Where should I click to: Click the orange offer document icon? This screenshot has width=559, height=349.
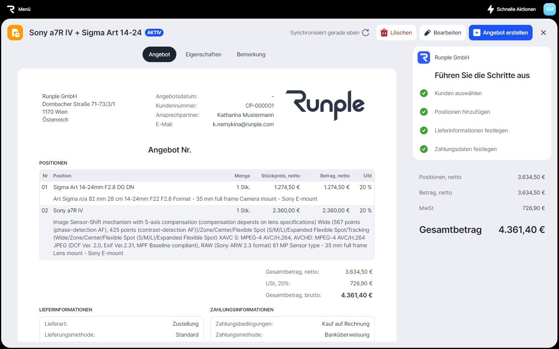click(x=15, y=33)
